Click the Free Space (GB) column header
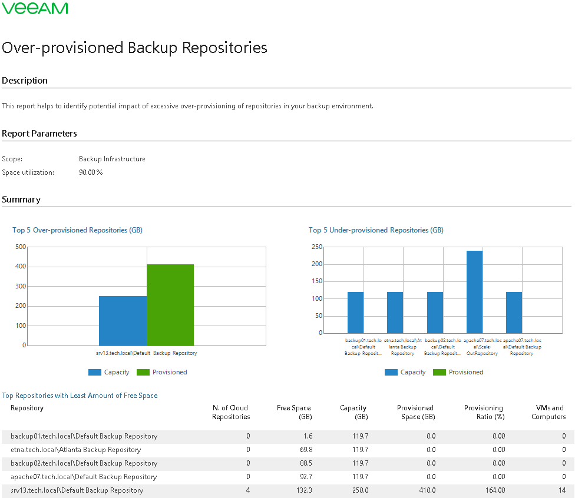 coord(294,412)
